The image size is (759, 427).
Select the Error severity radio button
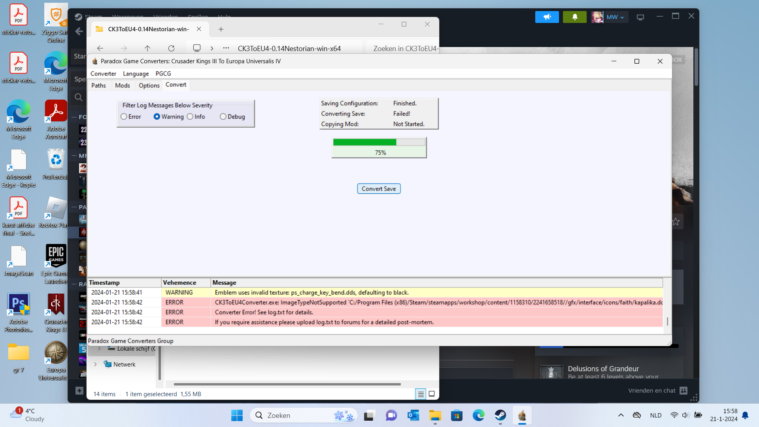tap(124, 117)
